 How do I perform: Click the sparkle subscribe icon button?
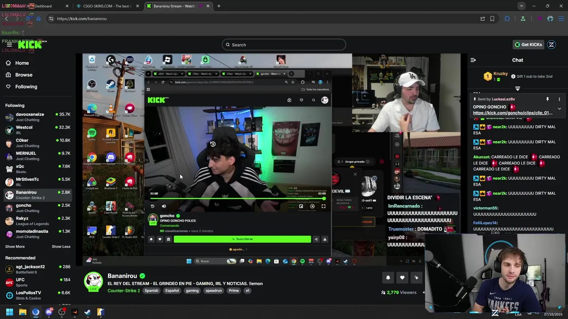point(416,278)
